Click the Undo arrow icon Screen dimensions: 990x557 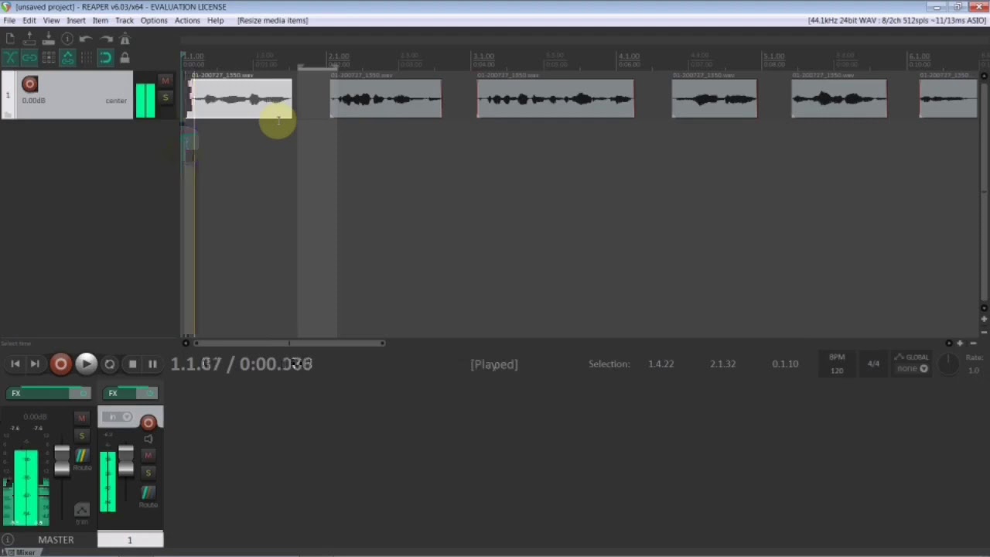pyautogui.click(x=86, y=39)
